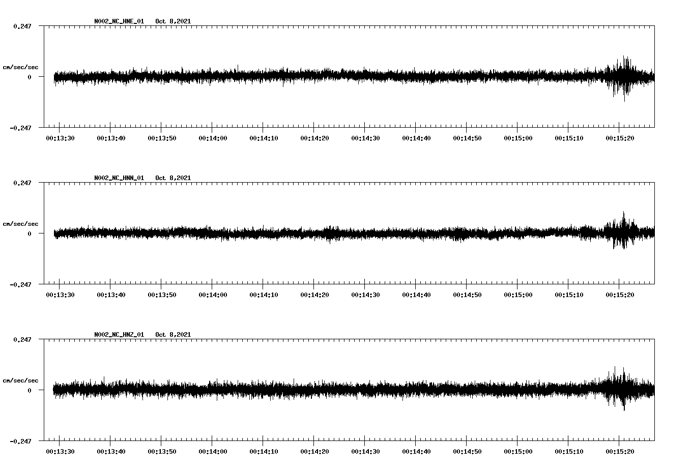The image size is (691, 470).
Task: Click the N002_NC_HNE_01 channel title
Action: tap(119, 21)
